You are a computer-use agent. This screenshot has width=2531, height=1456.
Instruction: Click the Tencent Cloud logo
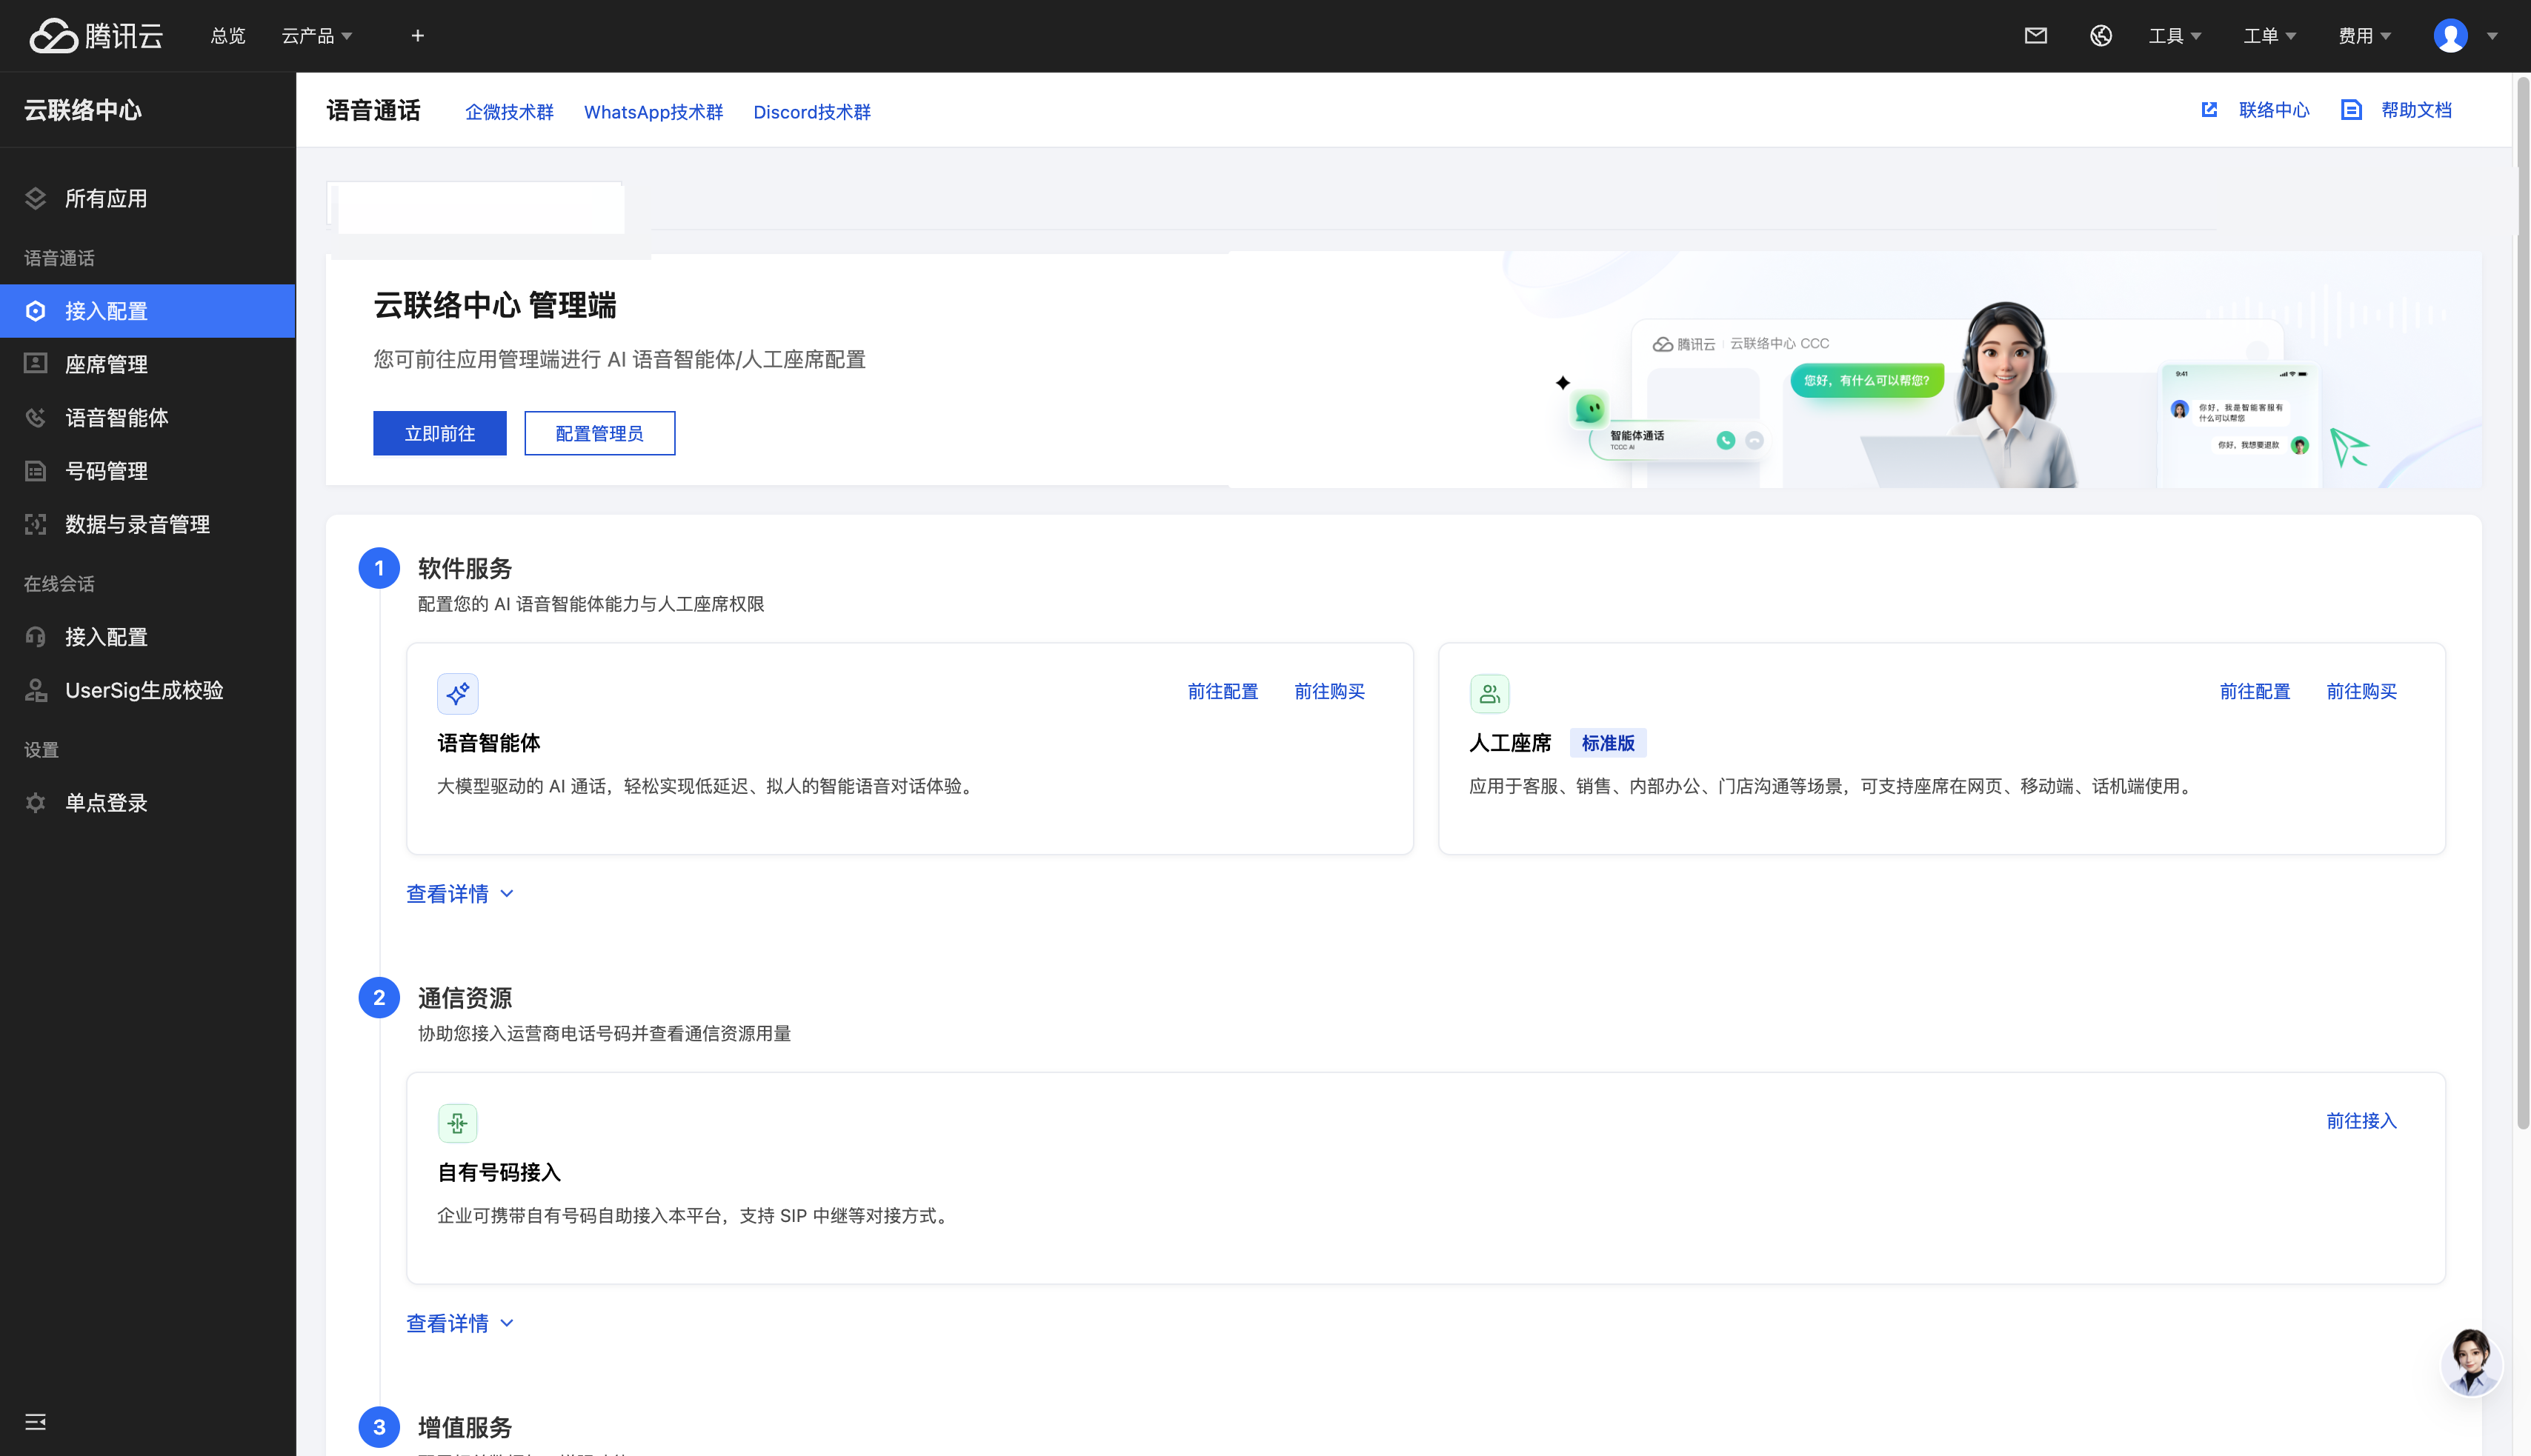(96, 36)
